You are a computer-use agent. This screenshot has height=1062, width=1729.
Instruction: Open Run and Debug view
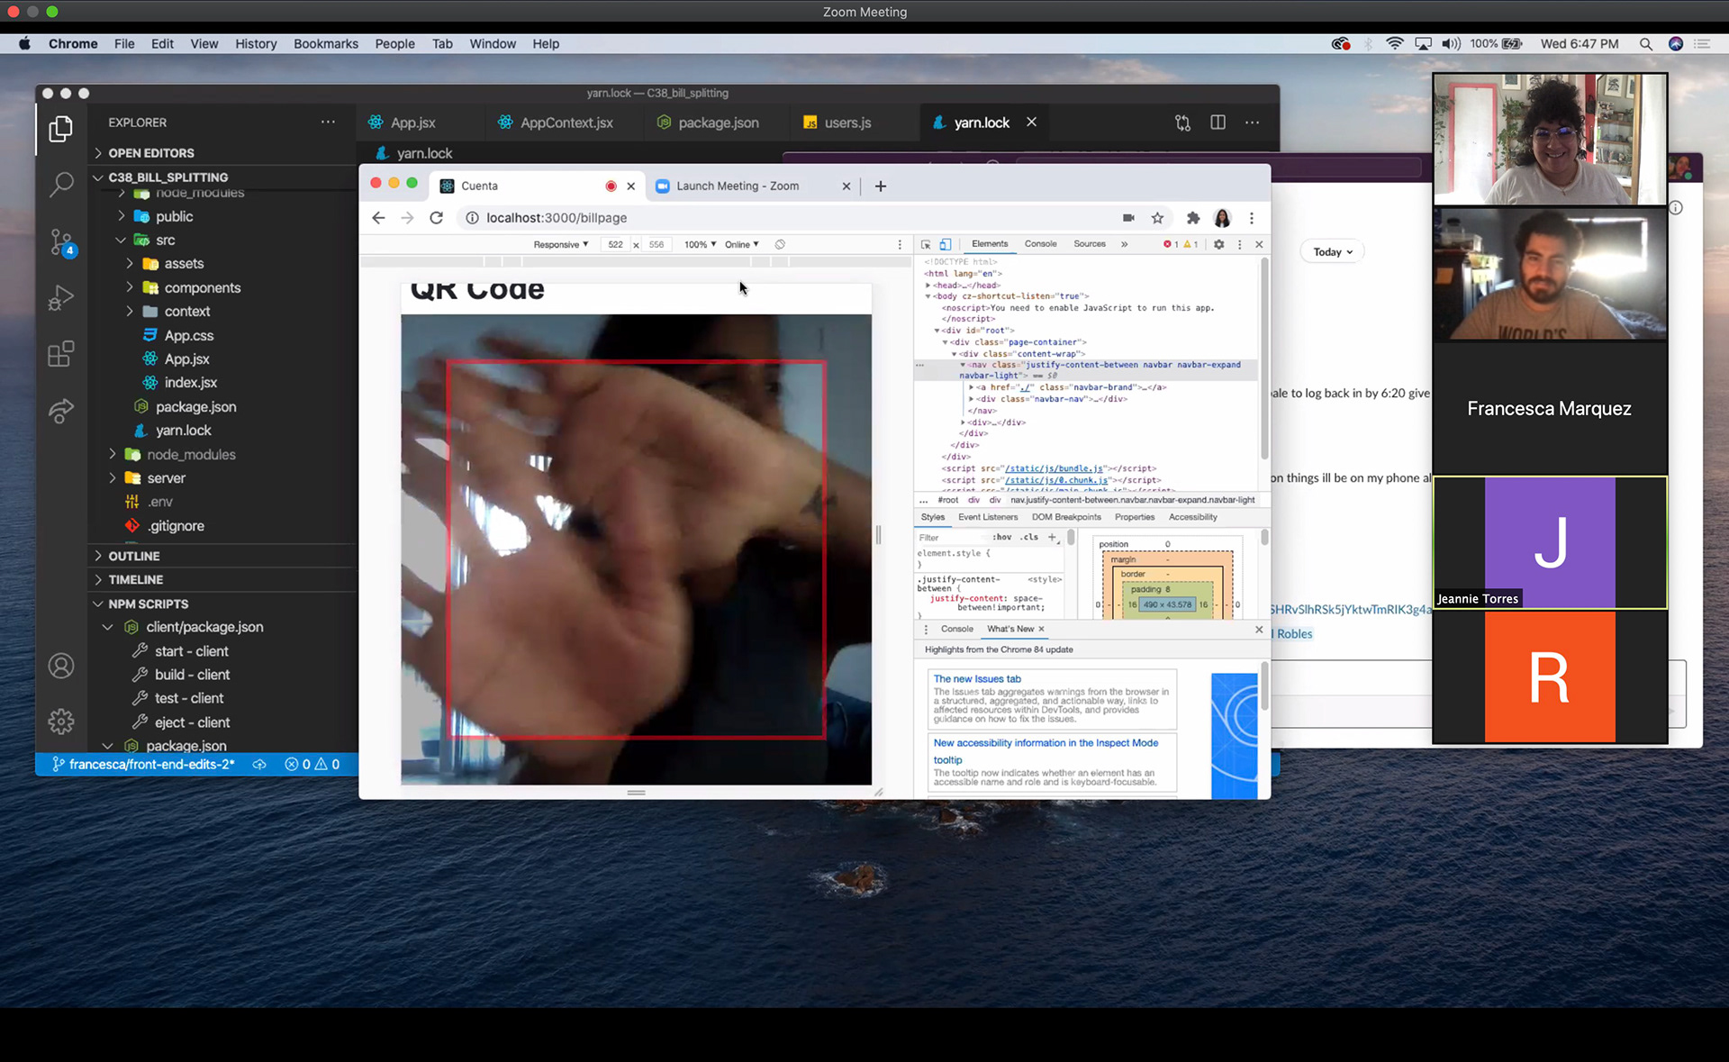[x=60, y=297]
